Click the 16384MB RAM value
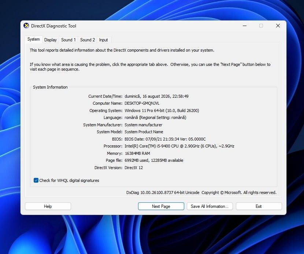The height and width of the screenshot is (254, 304). point(137,153)
